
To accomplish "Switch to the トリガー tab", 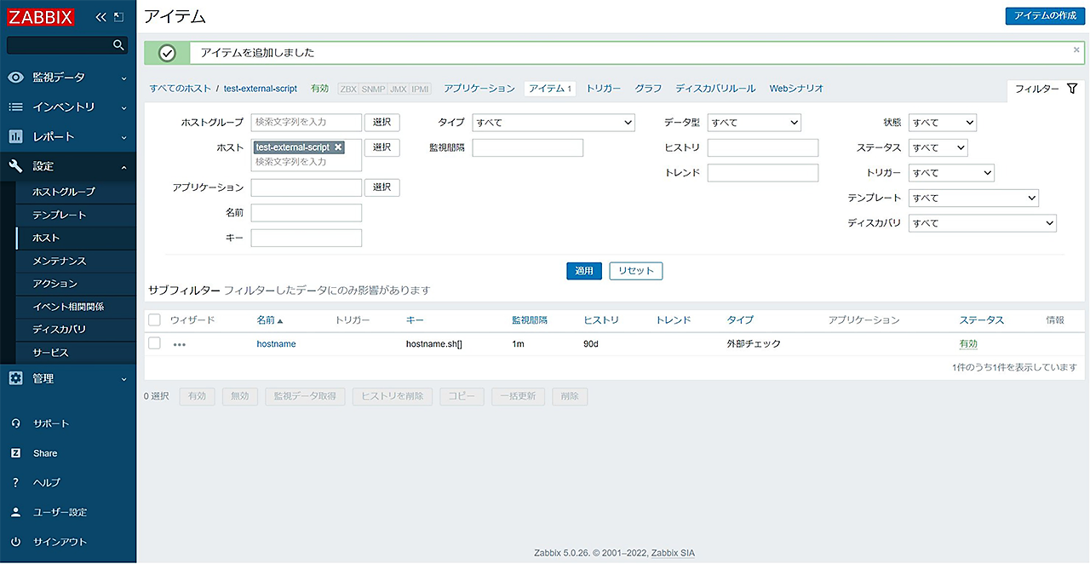I will [602, 88].
